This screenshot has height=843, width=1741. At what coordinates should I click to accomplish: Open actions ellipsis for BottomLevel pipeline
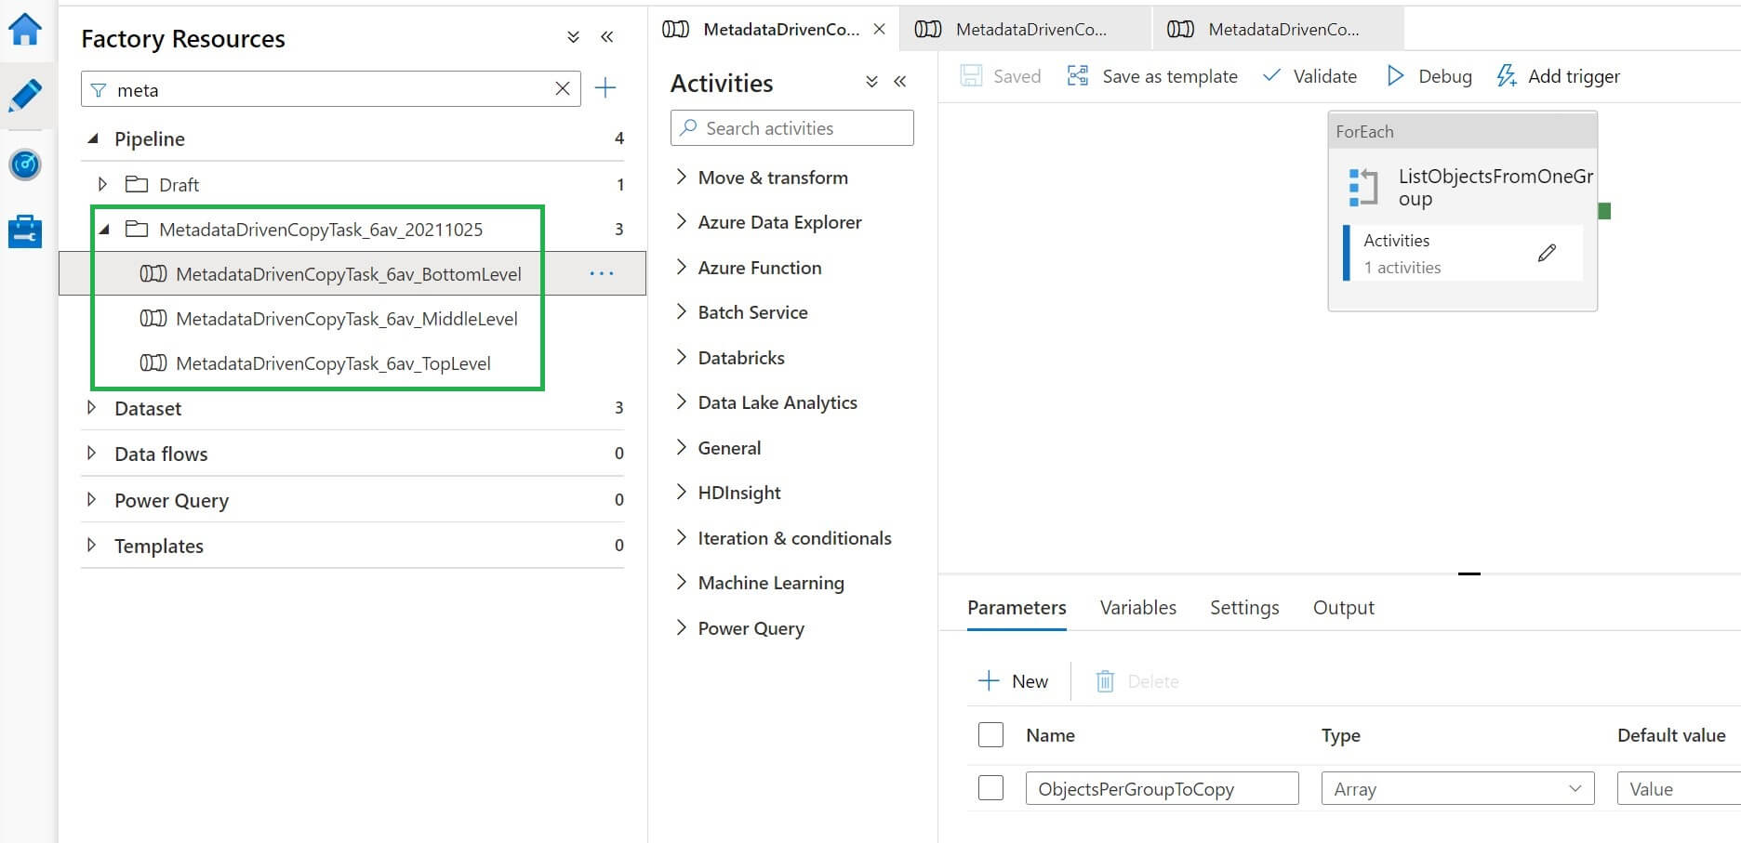tap(602, 273)
